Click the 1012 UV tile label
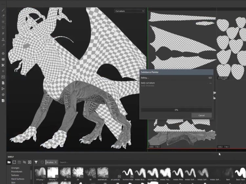The image size is (246, 184). click(223, 78)
